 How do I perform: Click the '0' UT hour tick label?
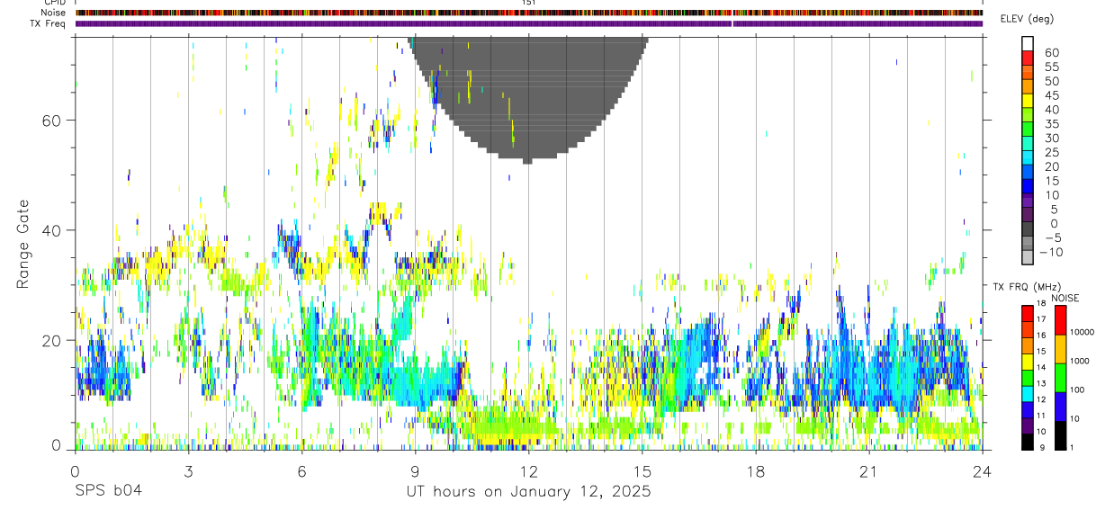tap(75, 471)
